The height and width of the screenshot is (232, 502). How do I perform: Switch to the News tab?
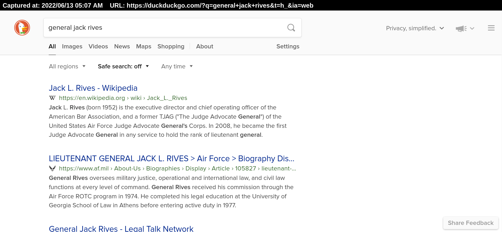coord(122,46)
